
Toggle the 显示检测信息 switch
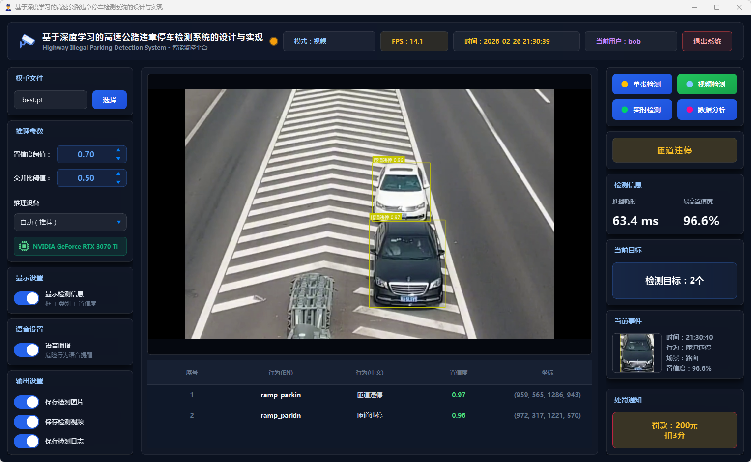pos(27,298)
